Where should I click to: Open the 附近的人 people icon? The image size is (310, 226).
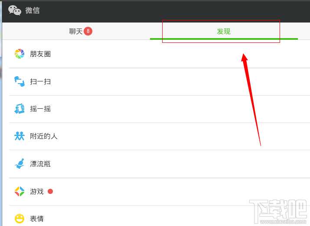tap(20, 136)
